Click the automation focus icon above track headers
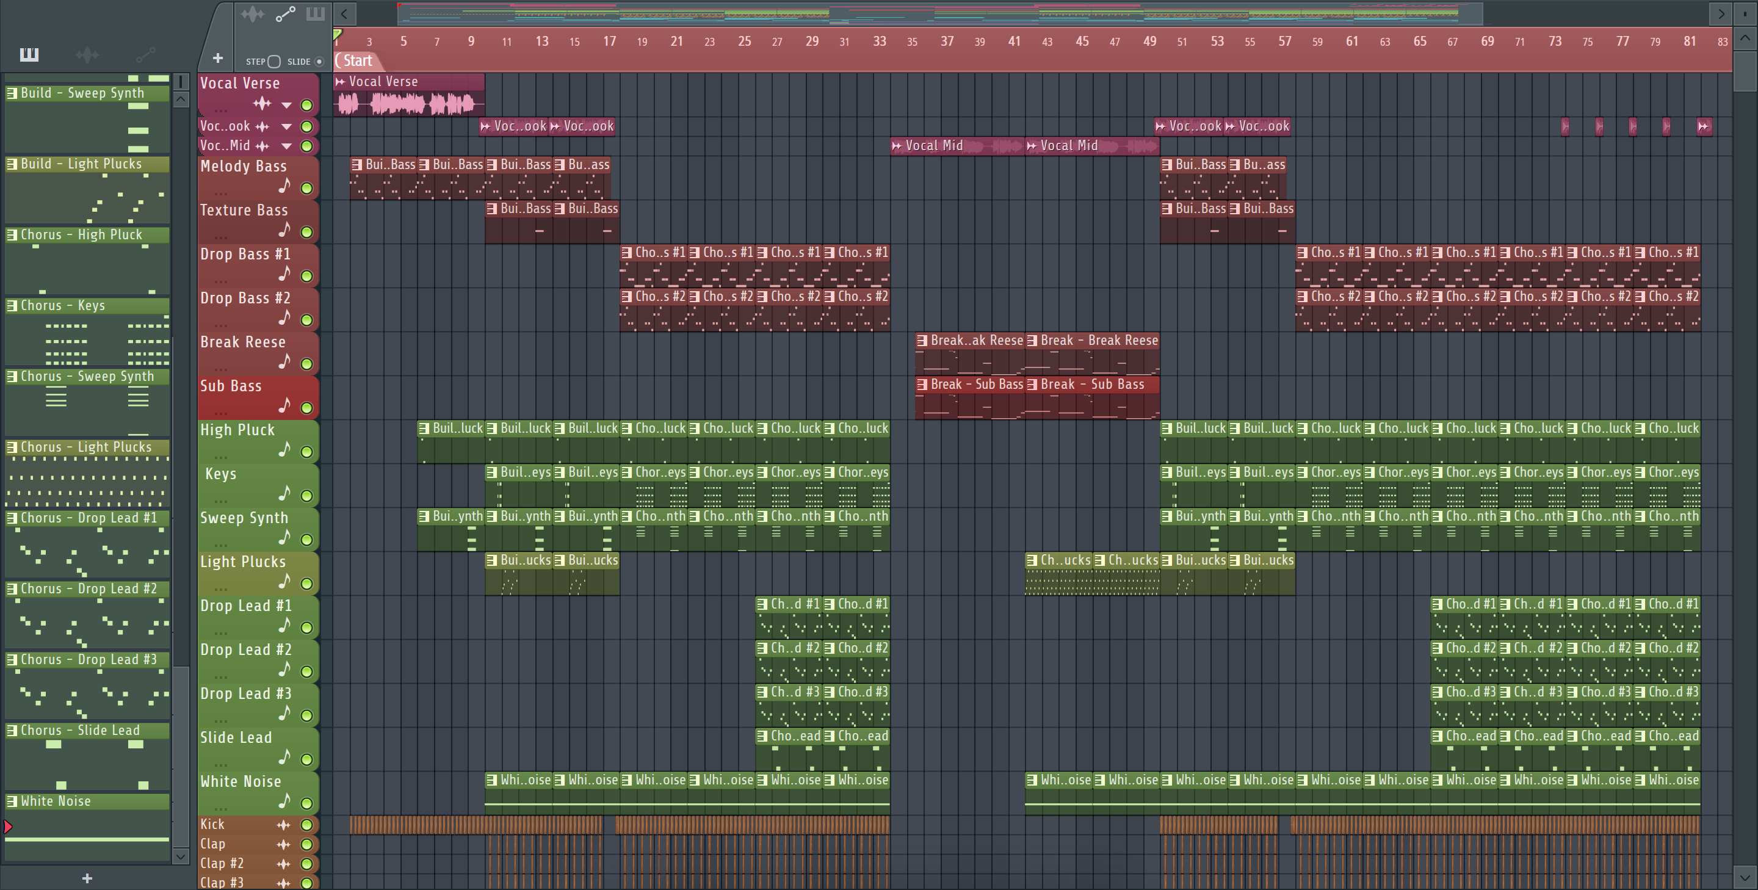Image resolution: width=1758 pixels, height=890 pixels. tap(285, 13)
